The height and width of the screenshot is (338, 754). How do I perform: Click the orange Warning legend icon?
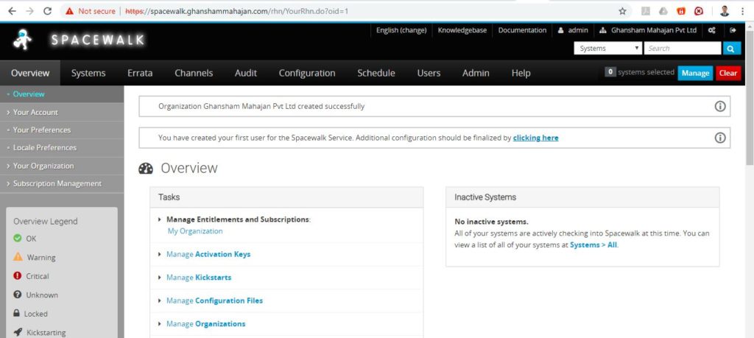(x=18, y=257)
